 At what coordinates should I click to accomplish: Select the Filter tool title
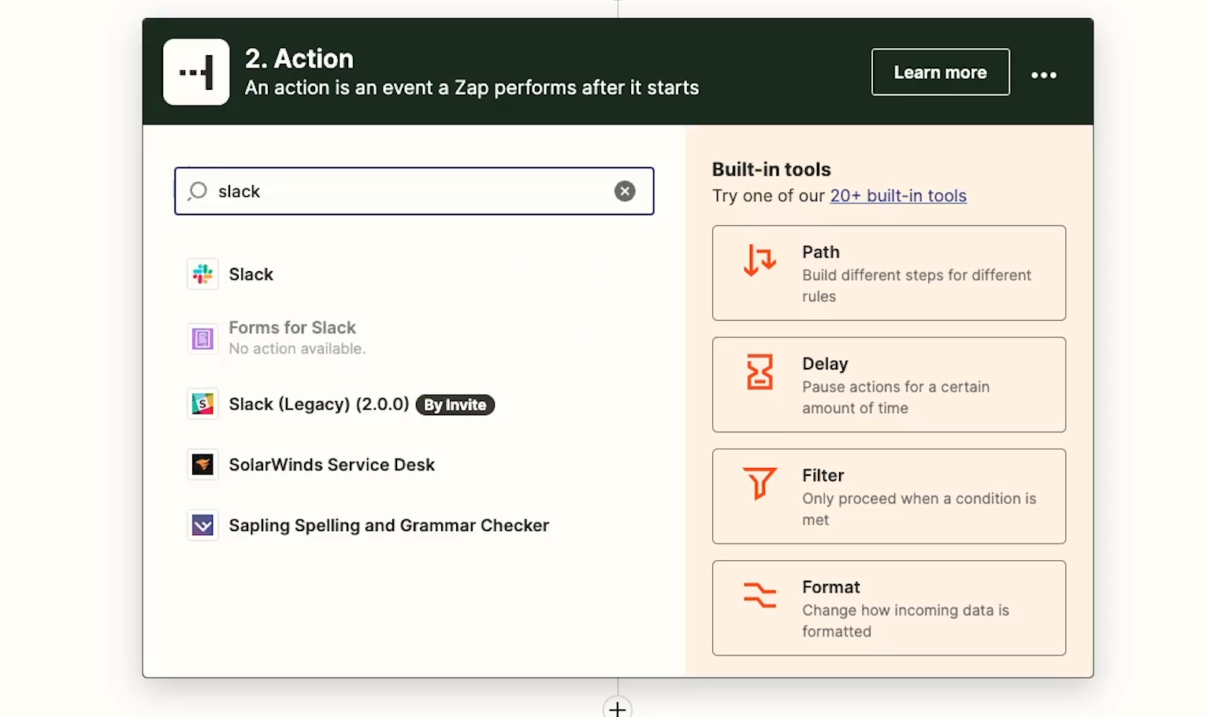click(823, 476)
